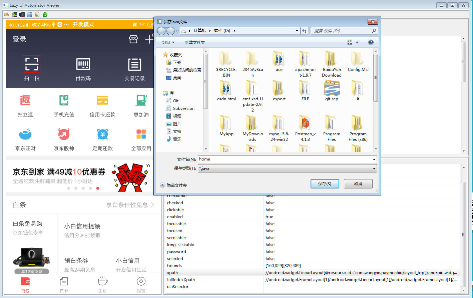Viewport: 473px width, 298px height.
Task: Click 新建文件夹 in dialog toolbar
Action: [x=195, y=42]
